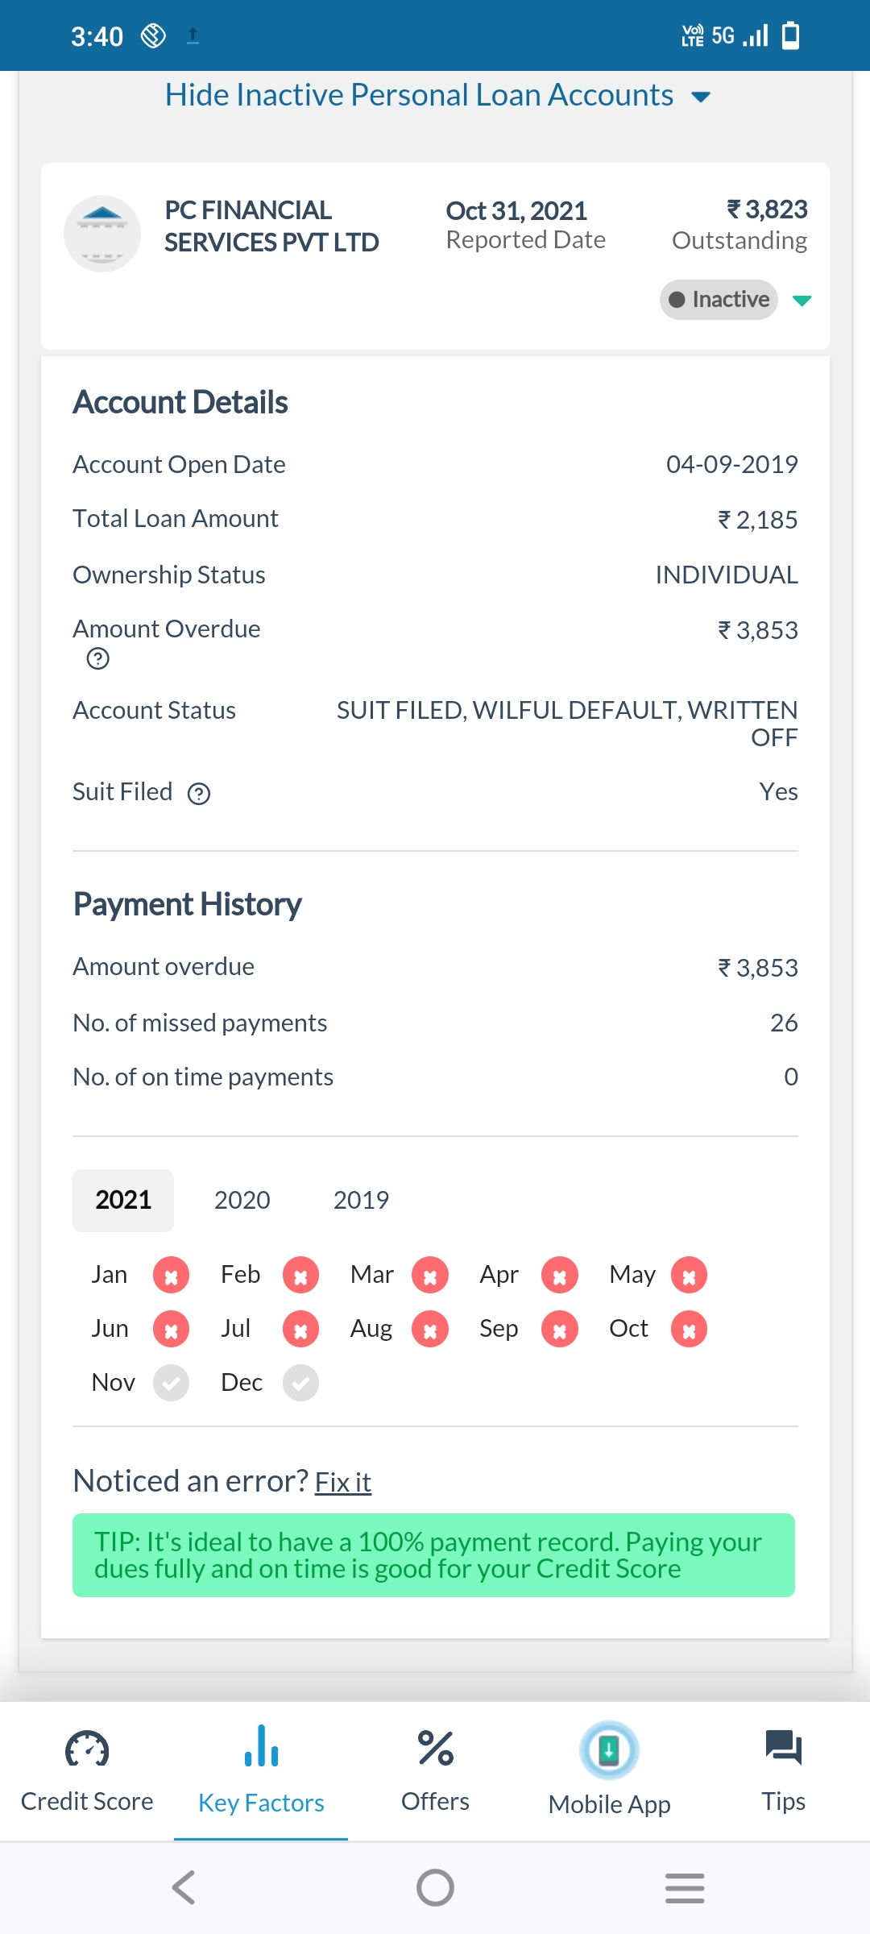Tap the PC Financial Services lender logo
Viewport: 870px width, 1934px height.
(x=102, y=234)
